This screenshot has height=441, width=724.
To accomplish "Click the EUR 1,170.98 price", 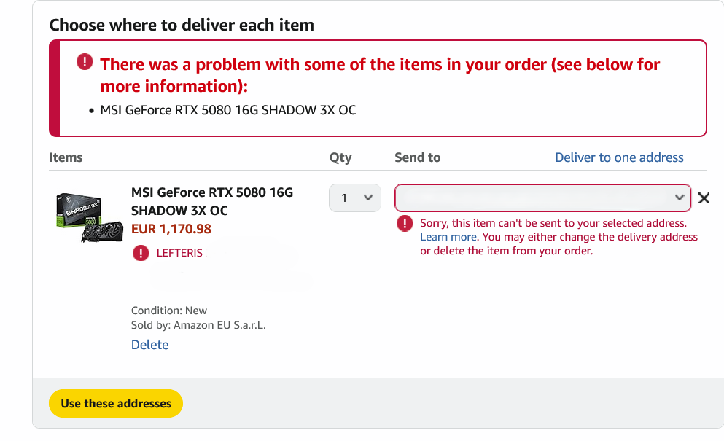I will [x=171, y=229].
